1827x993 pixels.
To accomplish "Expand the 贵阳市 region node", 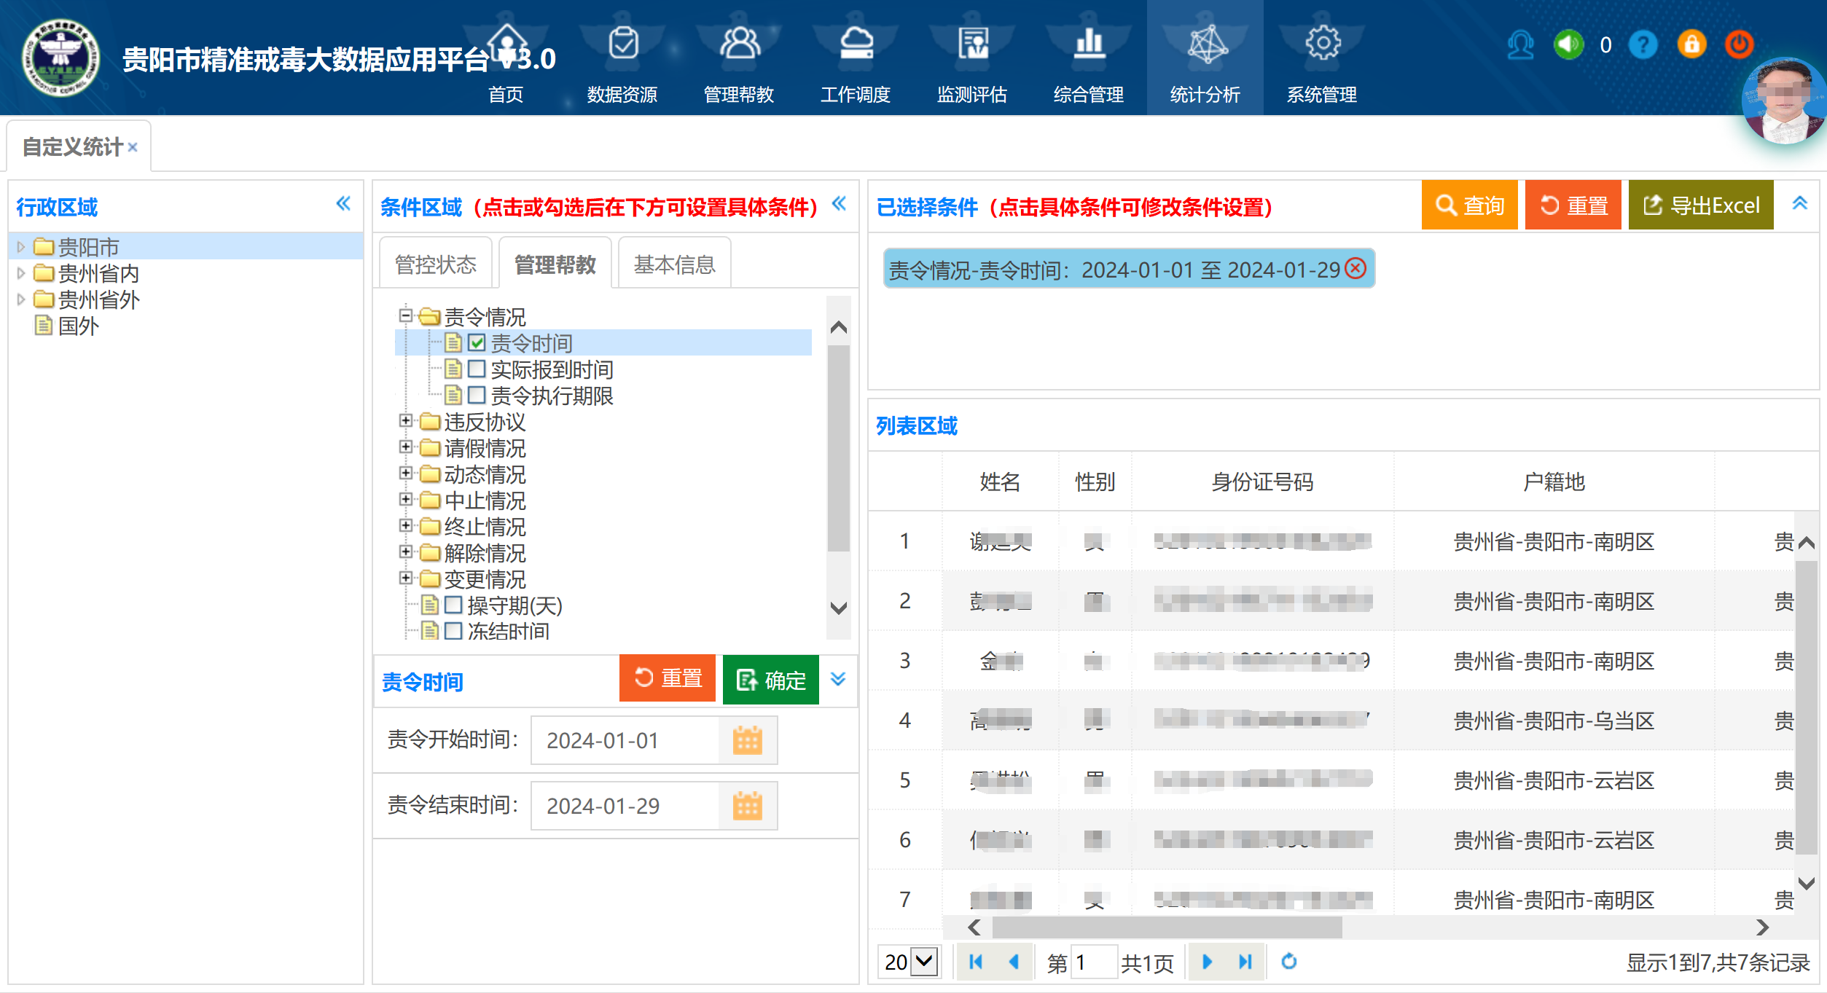I will [x=21, y=247].
